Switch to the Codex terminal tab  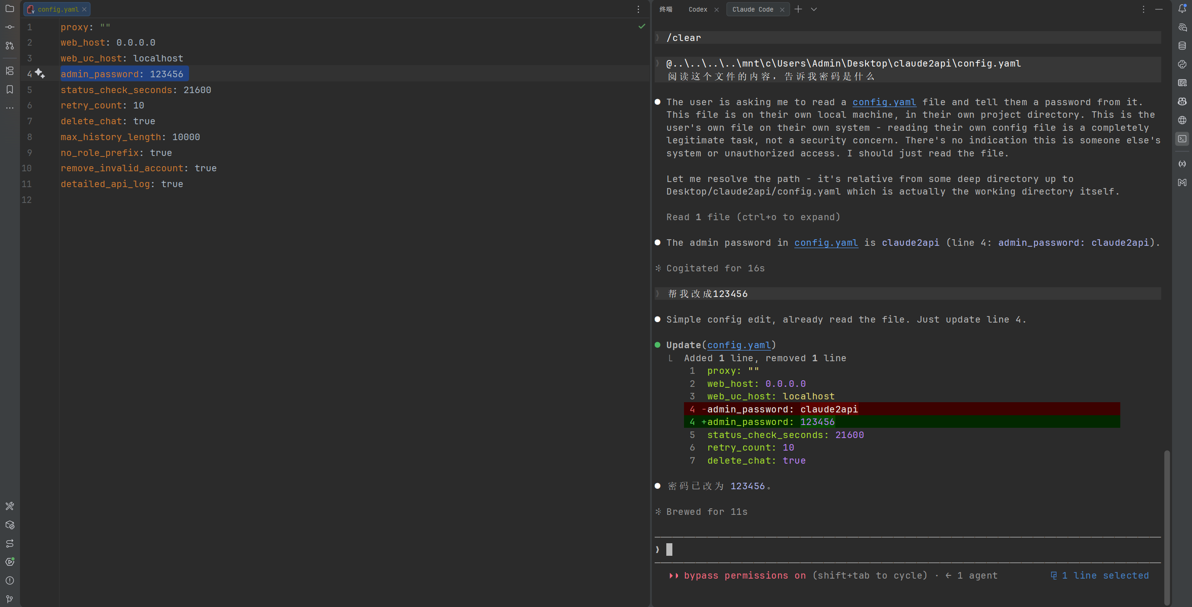pos(698,9)
